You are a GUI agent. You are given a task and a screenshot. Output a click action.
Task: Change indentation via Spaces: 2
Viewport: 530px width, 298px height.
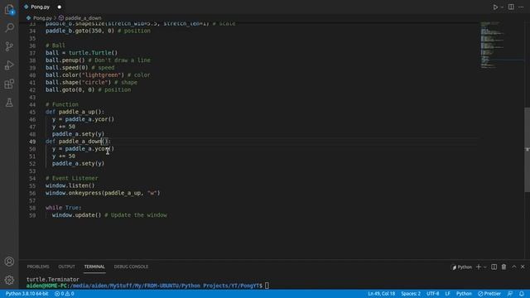tap(411, 294)
